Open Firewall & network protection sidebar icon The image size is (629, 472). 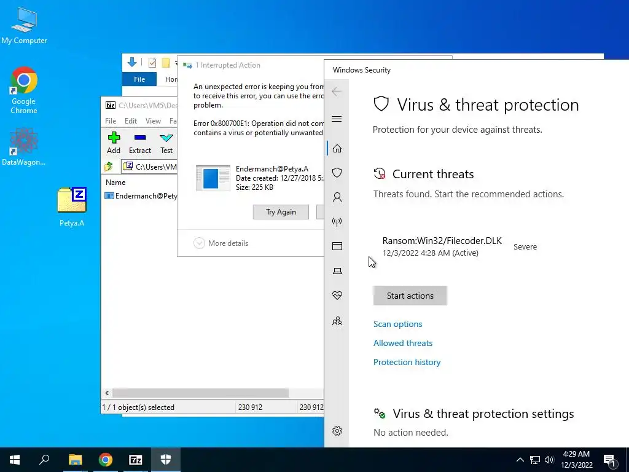click(337, 222)
